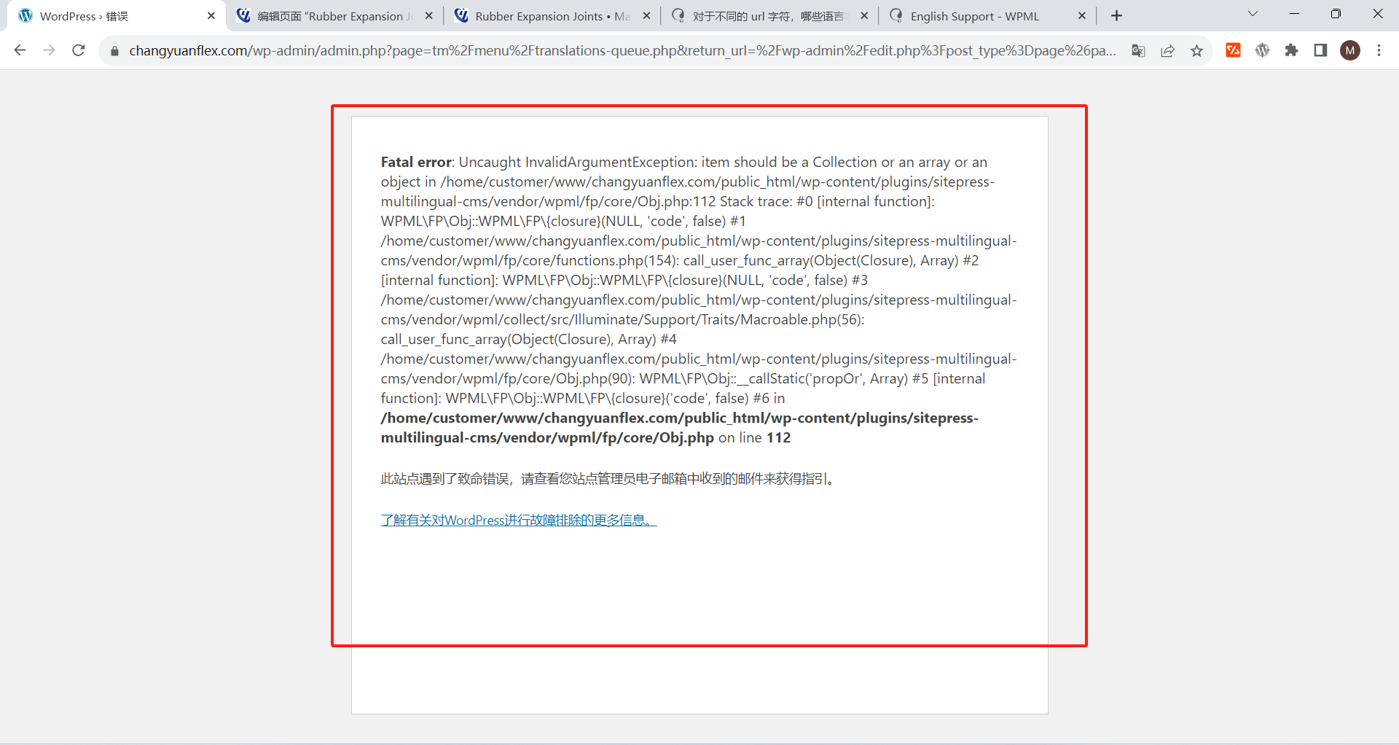This screenshot has width=1399, height=745.
Task: Click the address bar URL field
Action: pyautogui.click(x=622, y=50)
